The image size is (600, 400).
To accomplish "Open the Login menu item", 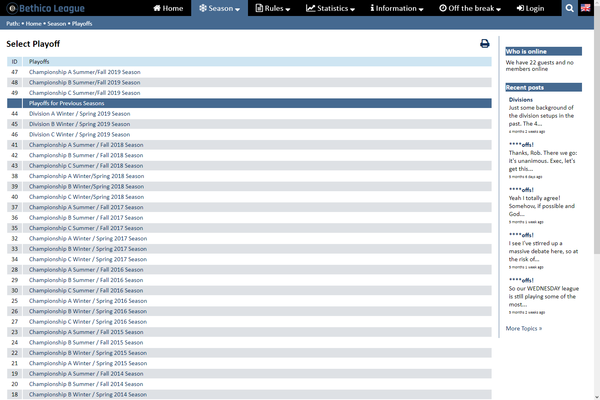I will click(x=530, y=8).
